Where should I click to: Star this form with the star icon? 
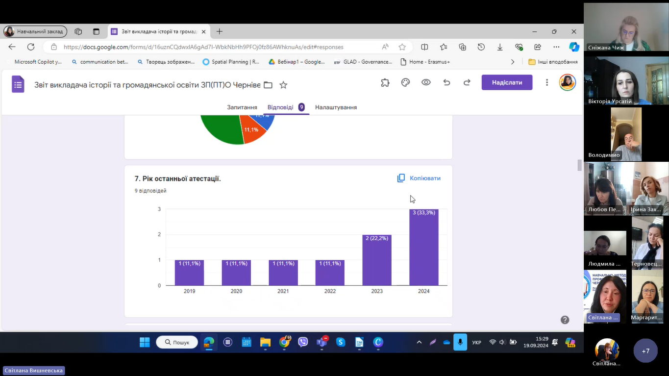point(283,85)
